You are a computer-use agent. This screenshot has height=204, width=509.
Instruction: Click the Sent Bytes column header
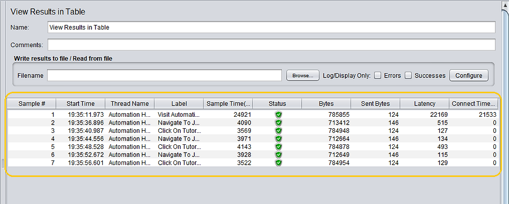pyautogui.click(x=376, y=104)
